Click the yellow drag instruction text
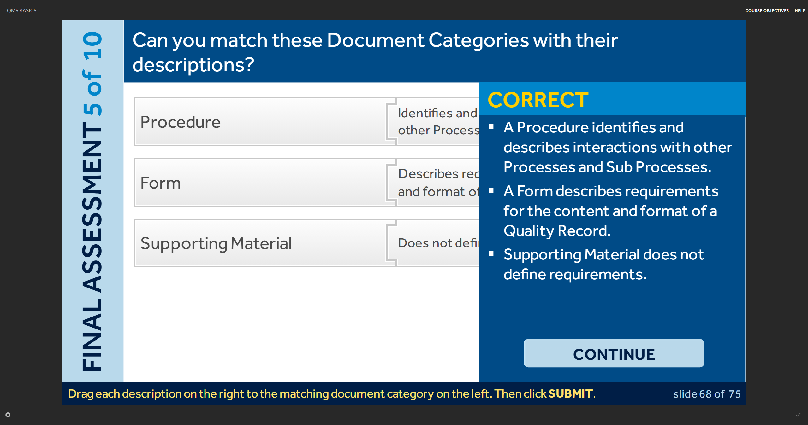808x425 pixels. tap(331, 394)
